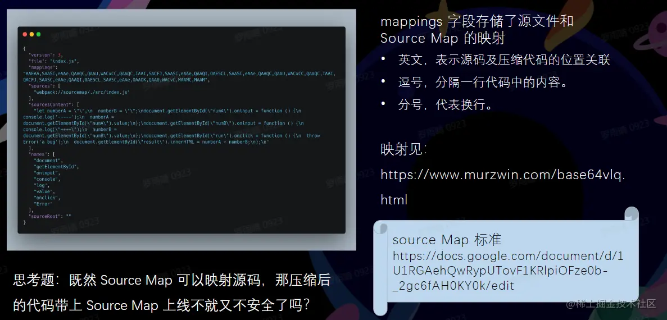Click "oninput" entry in names array
This screenshot has width=667, height=320.
[x=47, y=173]
